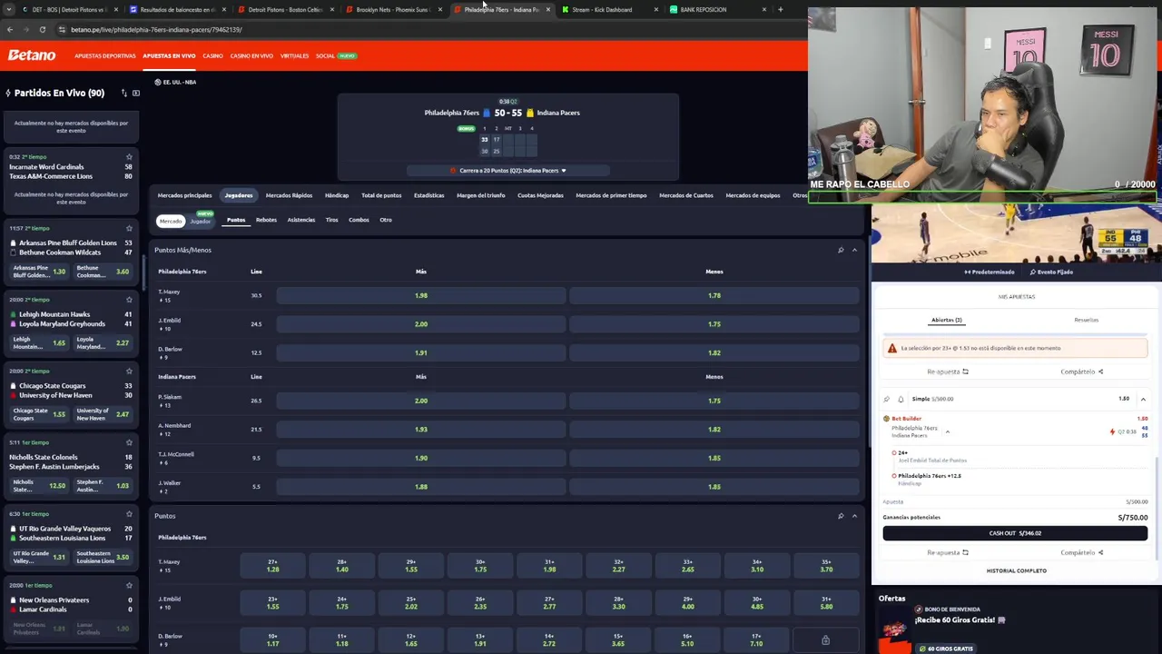Select J. Embiid 25+ at 2.02
1162x654 pixels.
(x=411, y=603)
